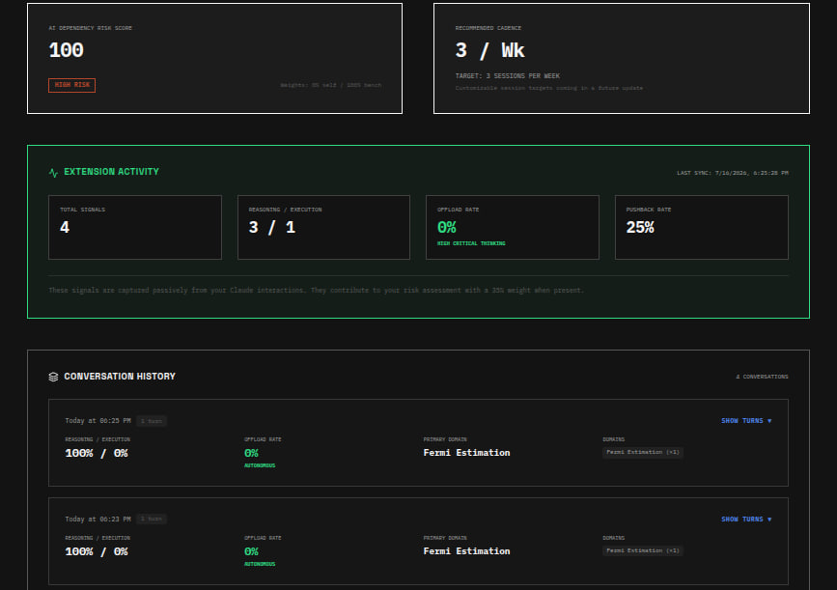Click 0% offload rate in 06:25 PM conversation

(251, 453)
